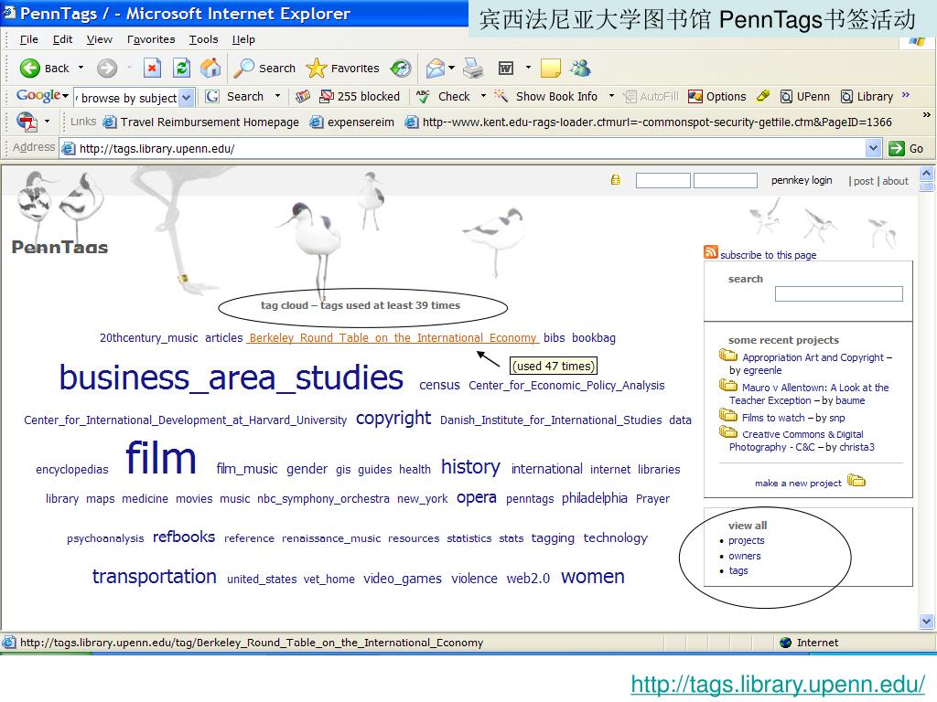Go to Home page icon
Viewport: 937px width, 702px height.
210,68
